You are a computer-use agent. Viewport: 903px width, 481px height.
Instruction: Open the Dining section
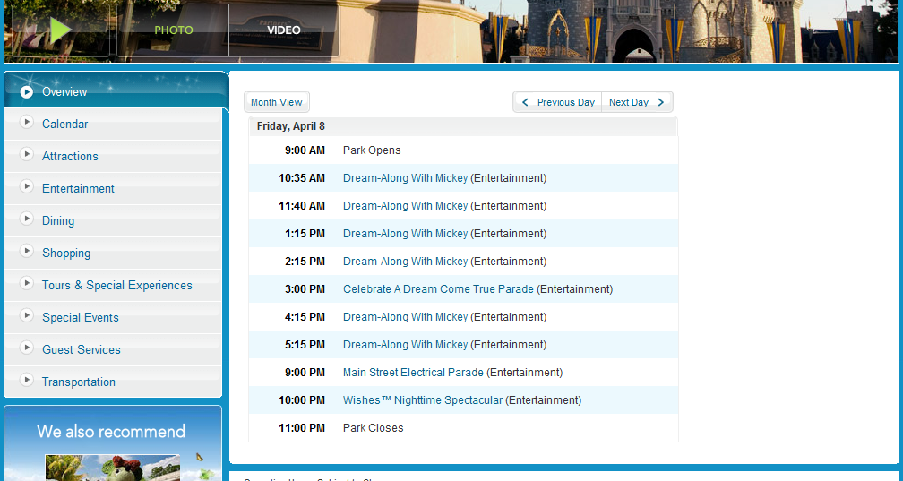coord(58,220)
